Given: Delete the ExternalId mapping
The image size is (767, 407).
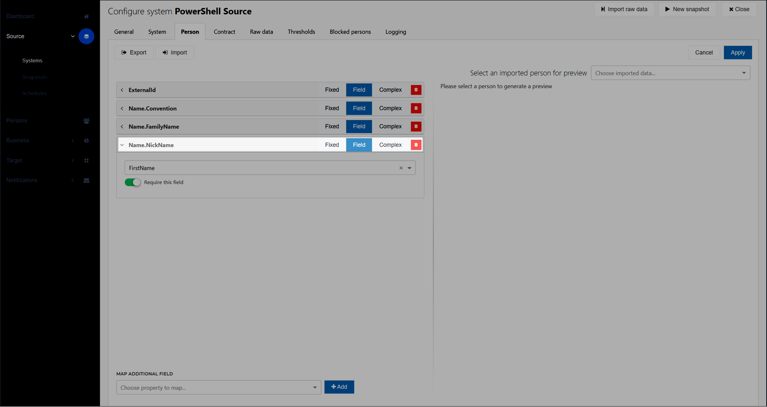Looking at the screenshot, I should (416, 90).
